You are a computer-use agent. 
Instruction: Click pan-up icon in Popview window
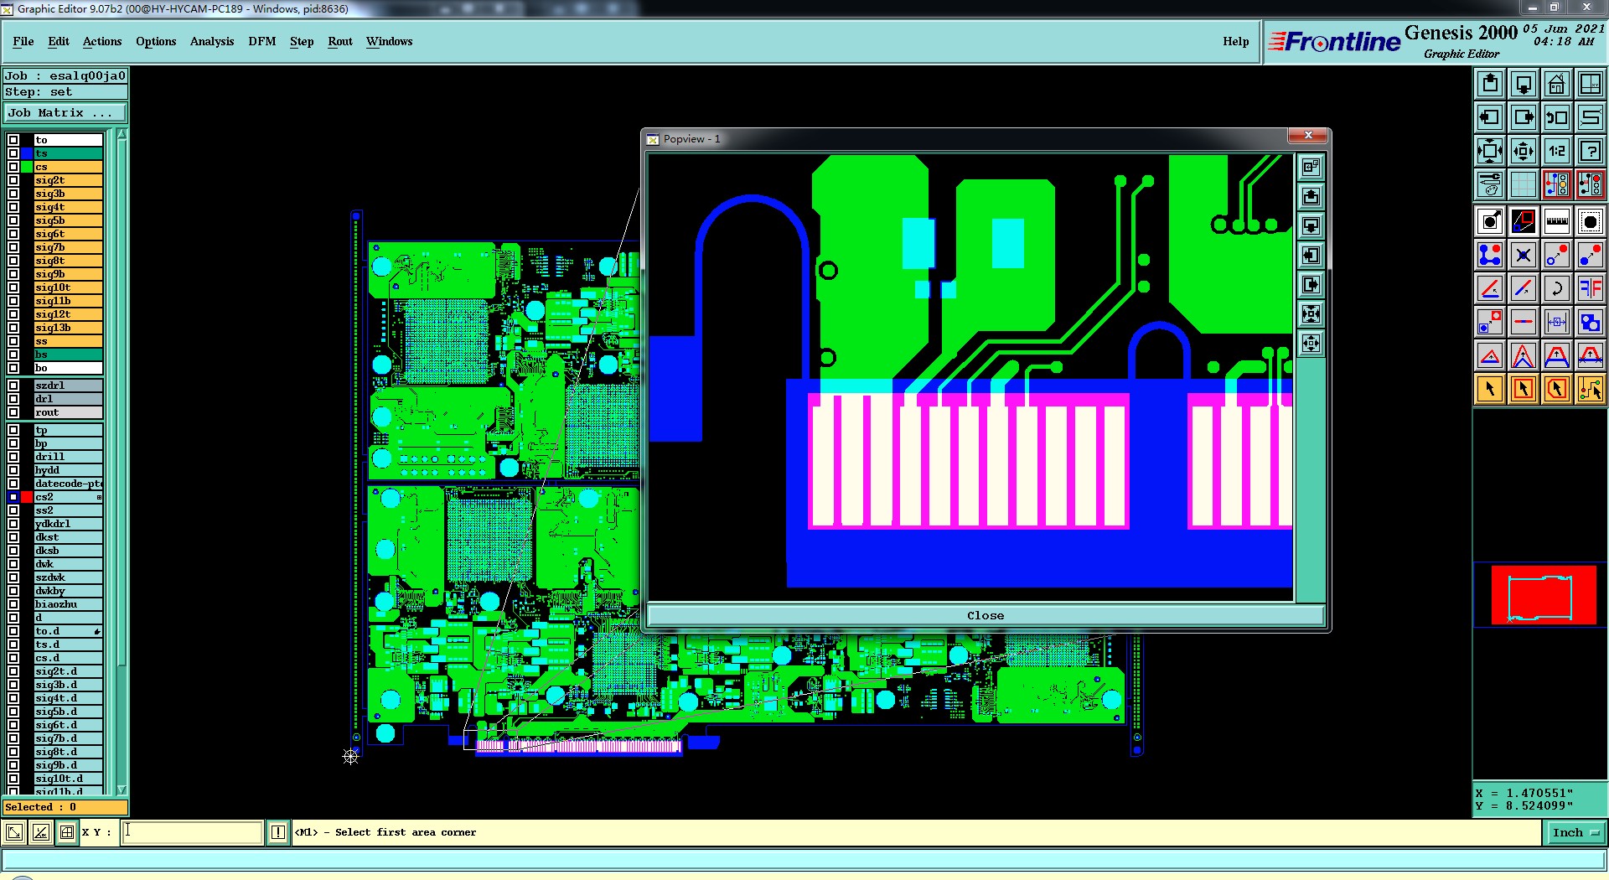tap(1311, 197)
